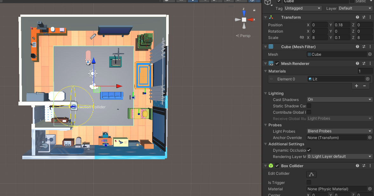This screenshot has height=196, width=374.
Task: Open Mesh Filter help reference
Action: pos(357,47)
